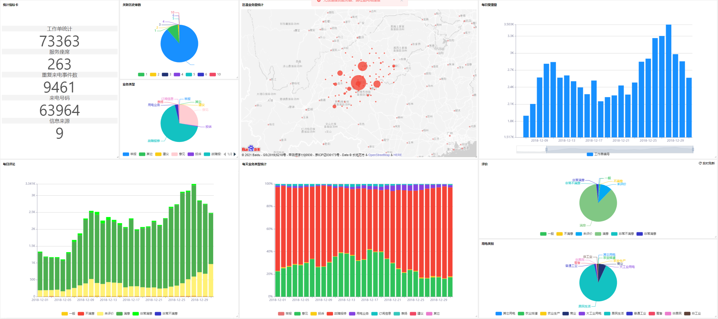Click the largest red bubble on map
Image resolution: width=718 pixels, height=319 pixels.
pos(358,83)
